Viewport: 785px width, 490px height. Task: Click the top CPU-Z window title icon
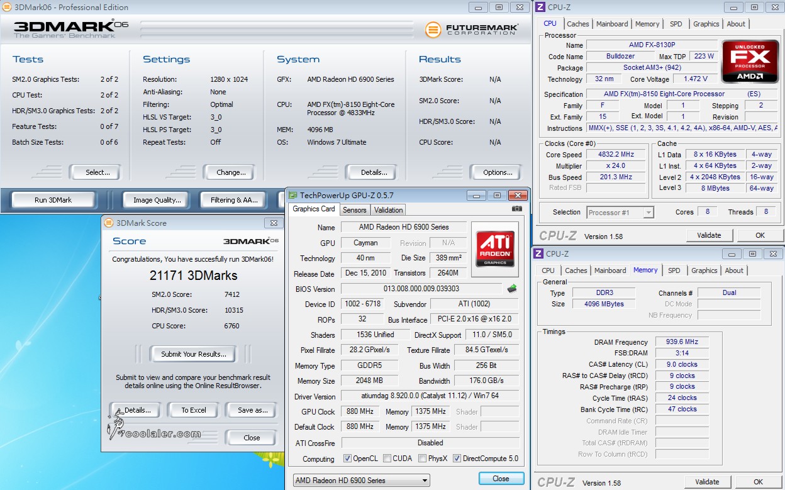point(539,7)
